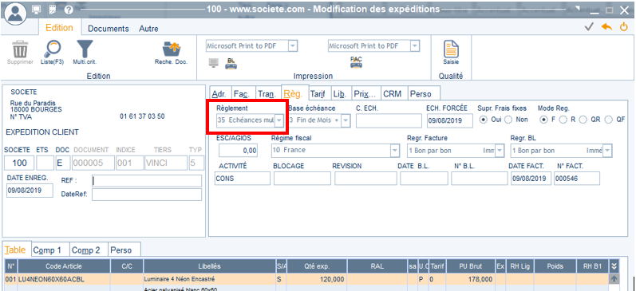Open the FAC printer selection dropdown
This screenshot has width=636, height=291.
click(x=414, y=45)
